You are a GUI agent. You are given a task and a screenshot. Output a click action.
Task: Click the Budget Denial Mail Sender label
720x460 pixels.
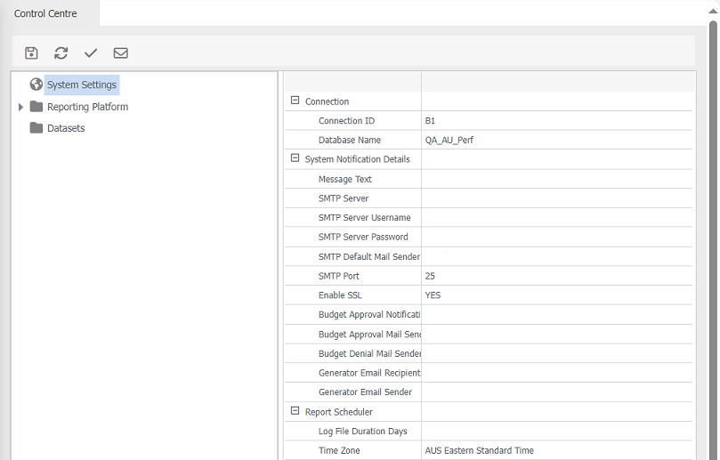[x=369, y=353]
